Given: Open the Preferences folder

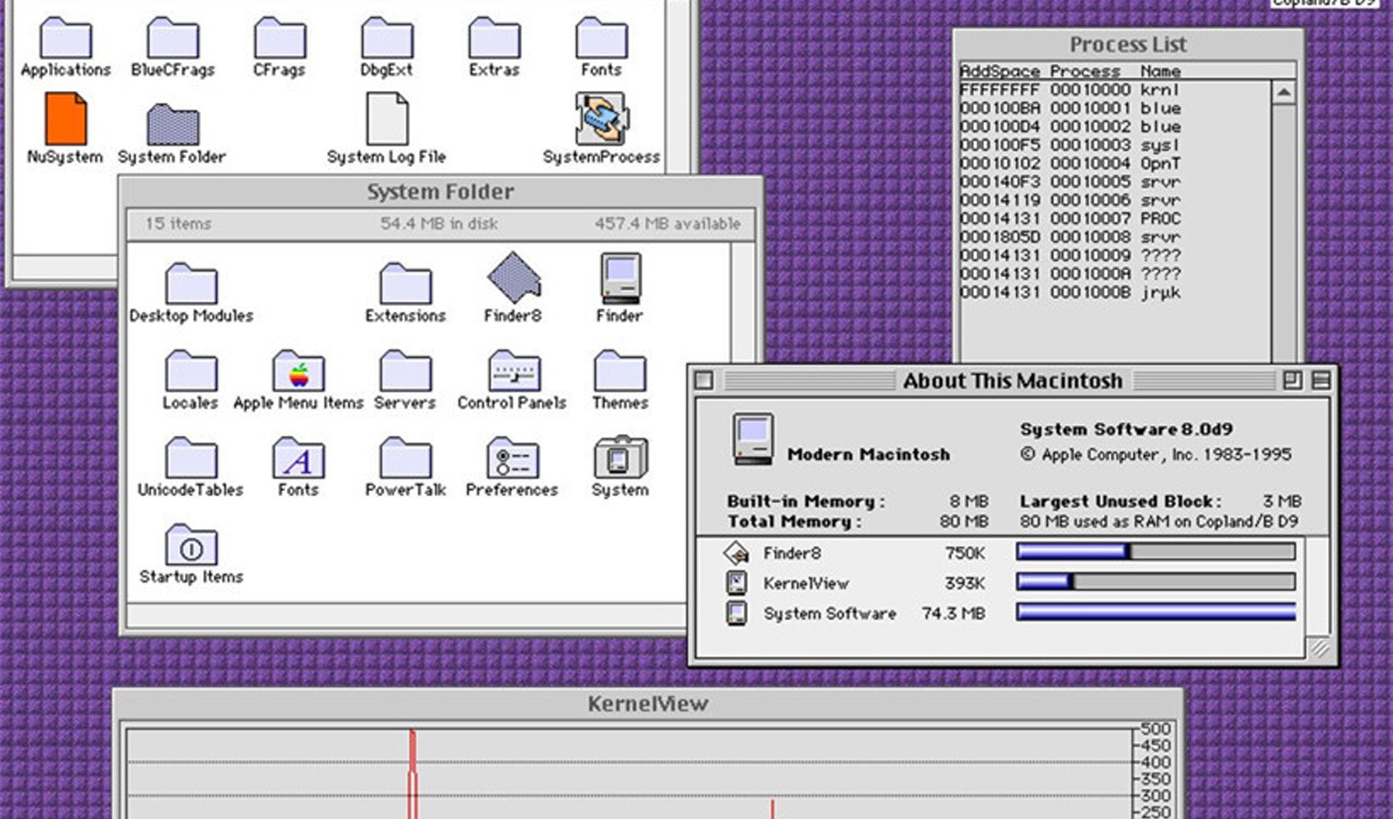Looking at the screenshot, I should pyautogui.click(x=513, y=458).
